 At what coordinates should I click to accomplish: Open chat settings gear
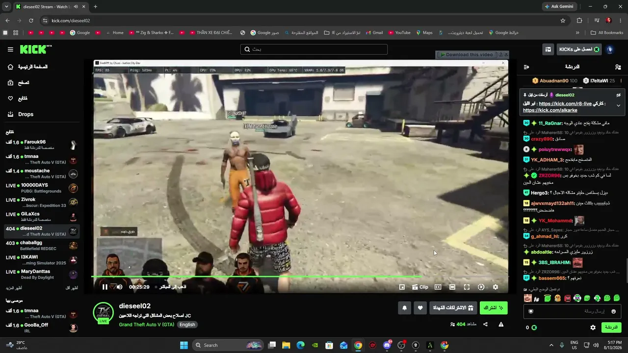coord(593,328)
